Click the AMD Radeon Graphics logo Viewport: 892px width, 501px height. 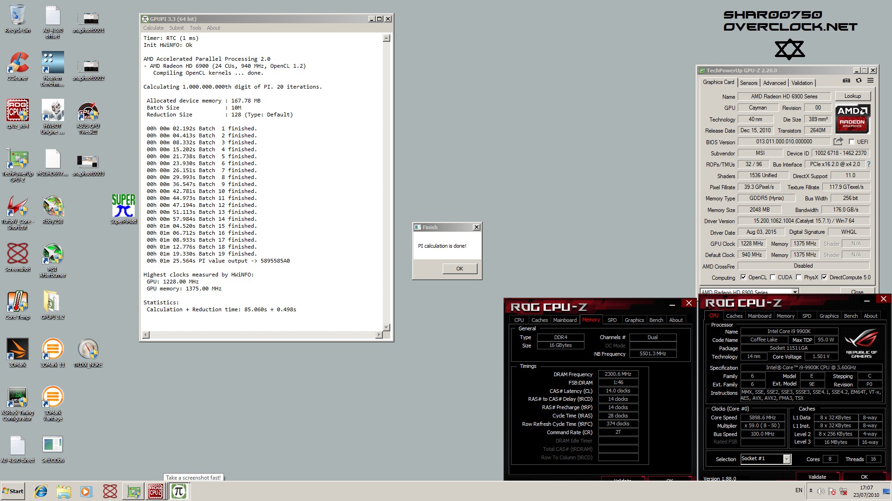853,119
